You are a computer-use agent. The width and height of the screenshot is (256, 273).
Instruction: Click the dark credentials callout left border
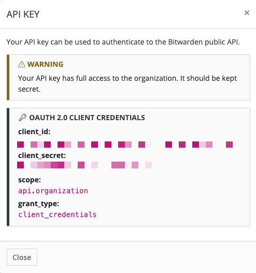point(8,167)
